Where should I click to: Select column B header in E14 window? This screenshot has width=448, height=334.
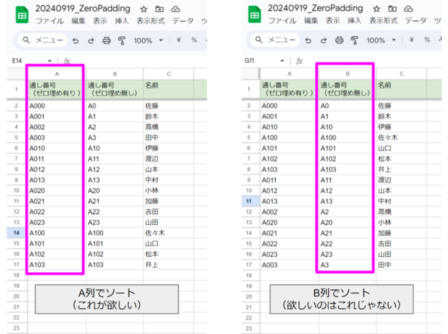point(115,74)
